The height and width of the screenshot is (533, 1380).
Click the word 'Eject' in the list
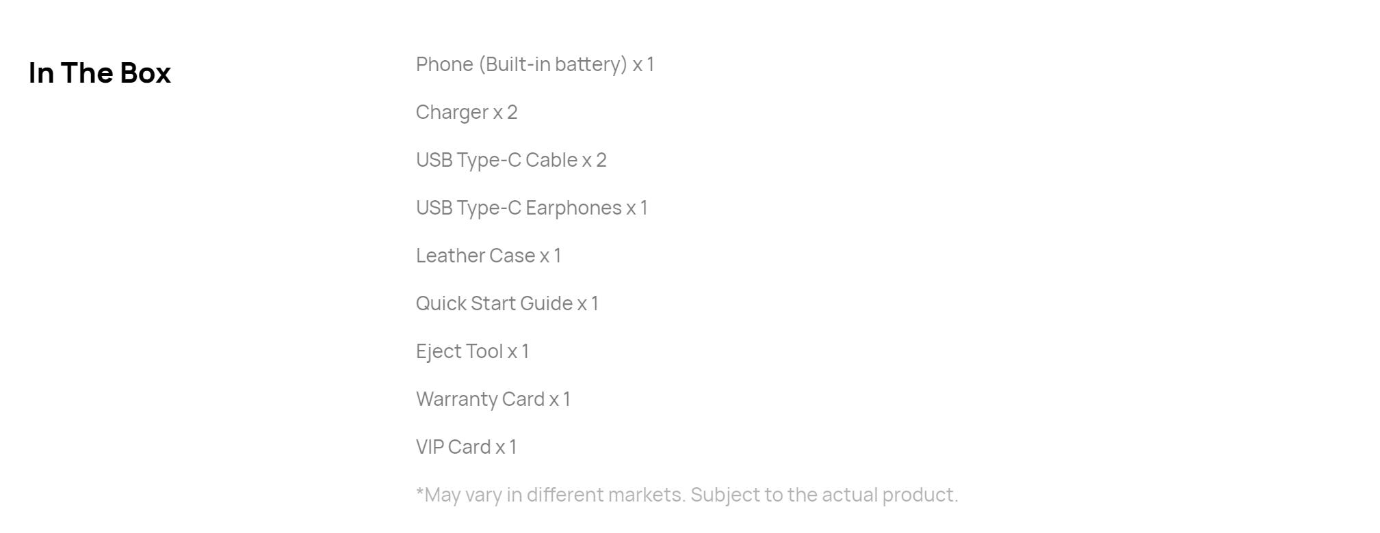click(x=438, y=352)
